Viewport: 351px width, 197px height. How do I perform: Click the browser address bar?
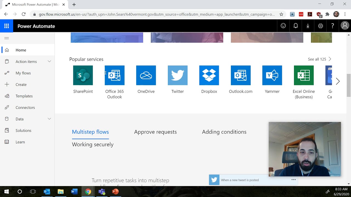[x=157, y=14]
